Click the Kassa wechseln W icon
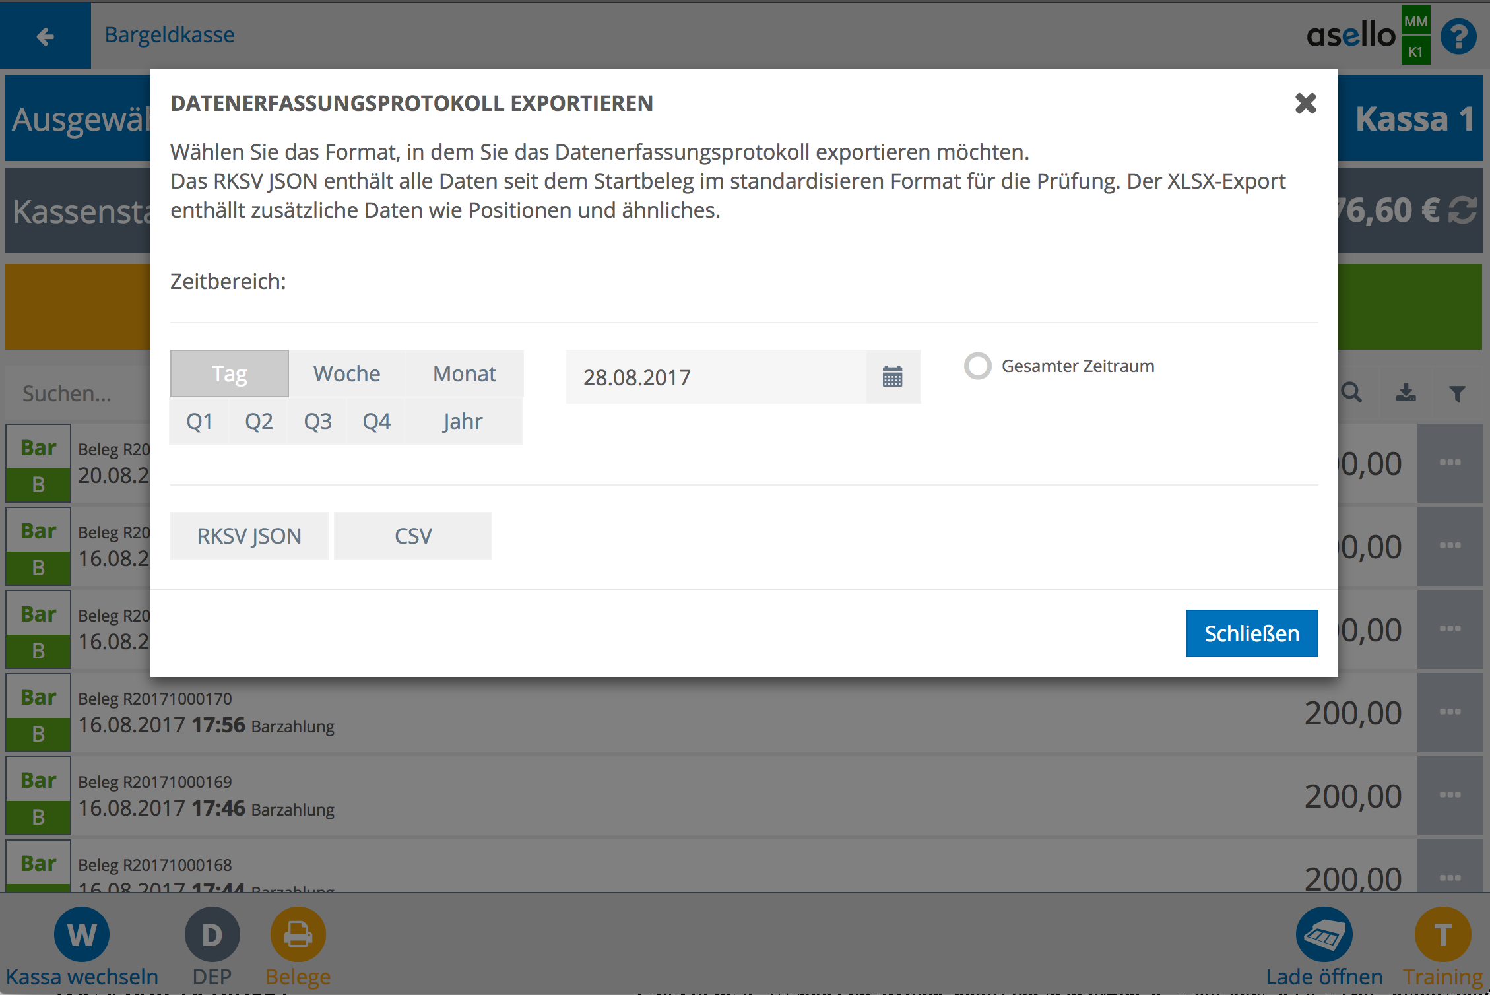 82,934
